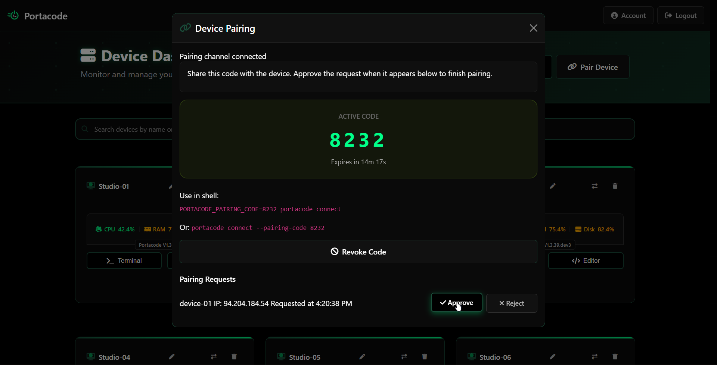
Task: Click the Pair Device button
Action: tap(593, 67)
